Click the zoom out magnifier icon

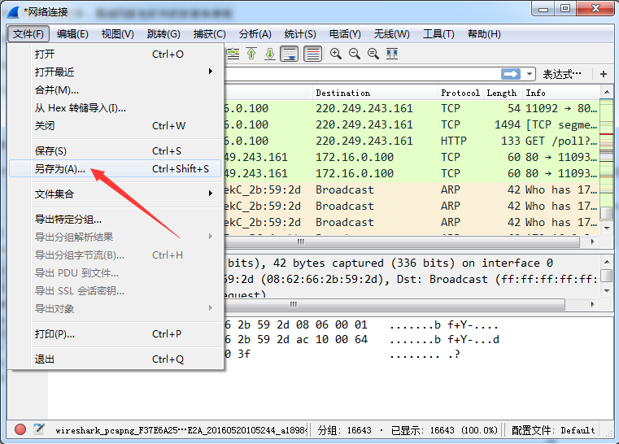[x=354, y=54]
